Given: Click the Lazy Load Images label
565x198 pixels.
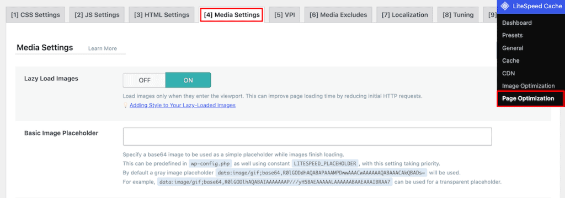Looking at the screenshot, I should coord(51,78).
